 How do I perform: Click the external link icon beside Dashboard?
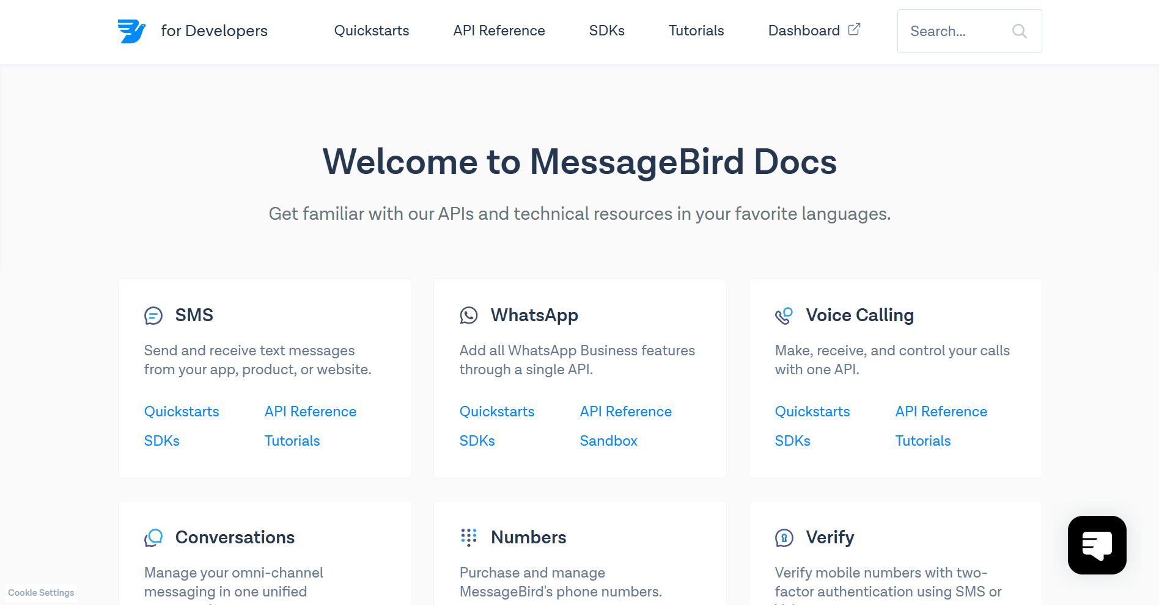(x=854, y=29)
